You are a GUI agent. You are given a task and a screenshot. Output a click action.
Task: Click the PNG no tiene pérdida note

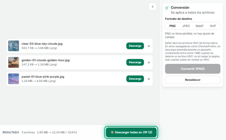[190, 35]
